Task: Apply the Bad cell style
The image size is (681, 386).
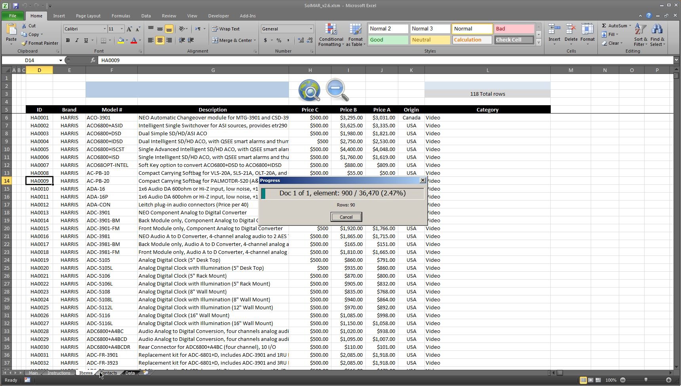Action: (514, 29)
